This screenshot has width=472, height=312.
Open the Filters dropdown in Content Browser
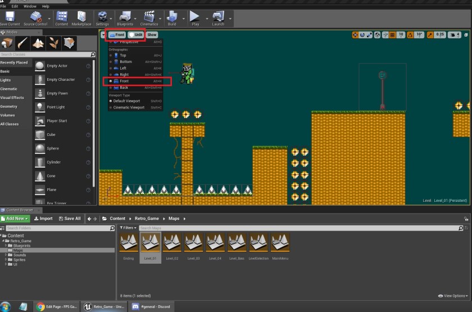[x=128, y=228]
